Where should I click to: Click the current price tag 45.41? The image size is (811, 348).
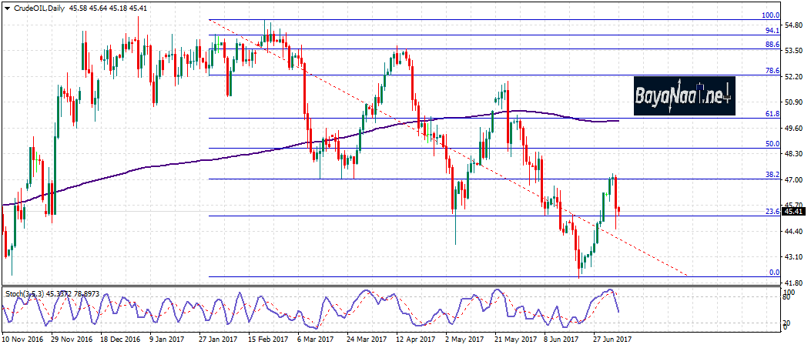(793, 211)
